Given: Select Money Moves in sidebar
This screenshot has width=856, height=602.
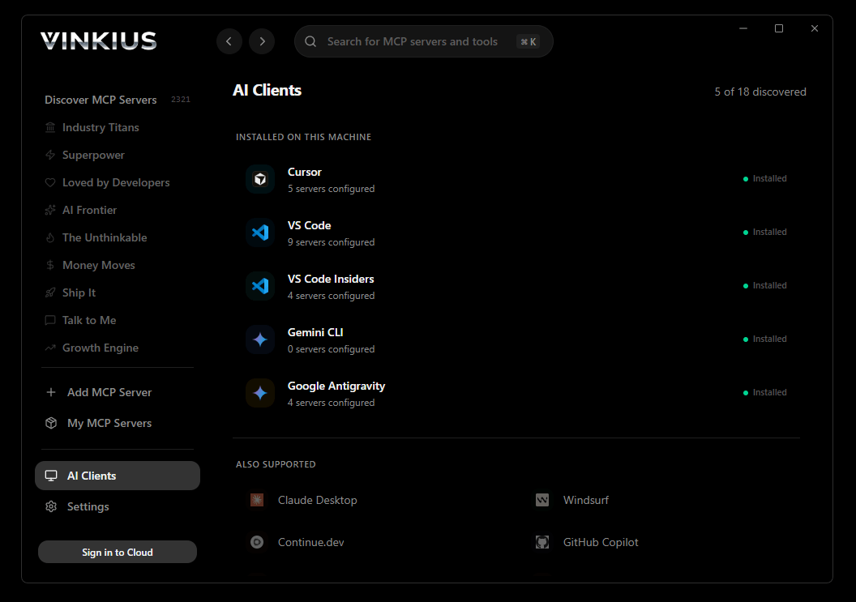Looking at the screenshot, I should coord(98,265).
